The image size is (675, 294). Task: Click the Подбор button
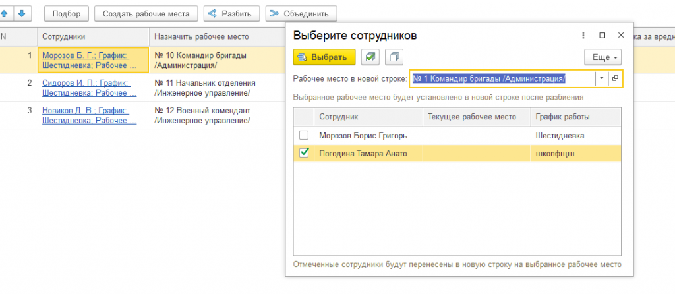[67, 14]
